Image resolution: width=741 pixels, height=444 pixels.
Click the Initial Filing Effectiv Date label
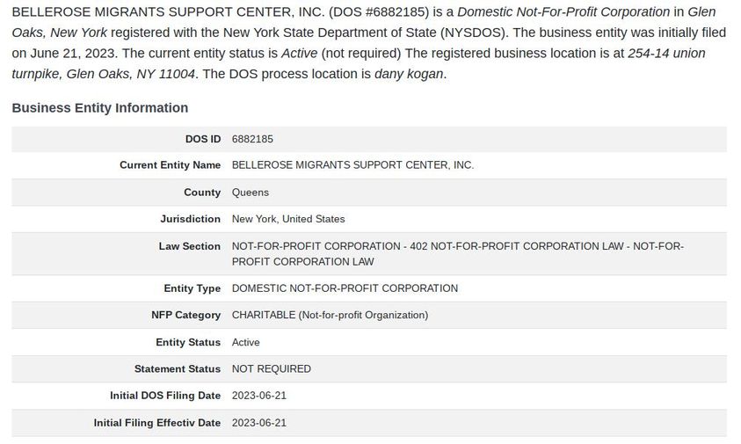[156, 423]
